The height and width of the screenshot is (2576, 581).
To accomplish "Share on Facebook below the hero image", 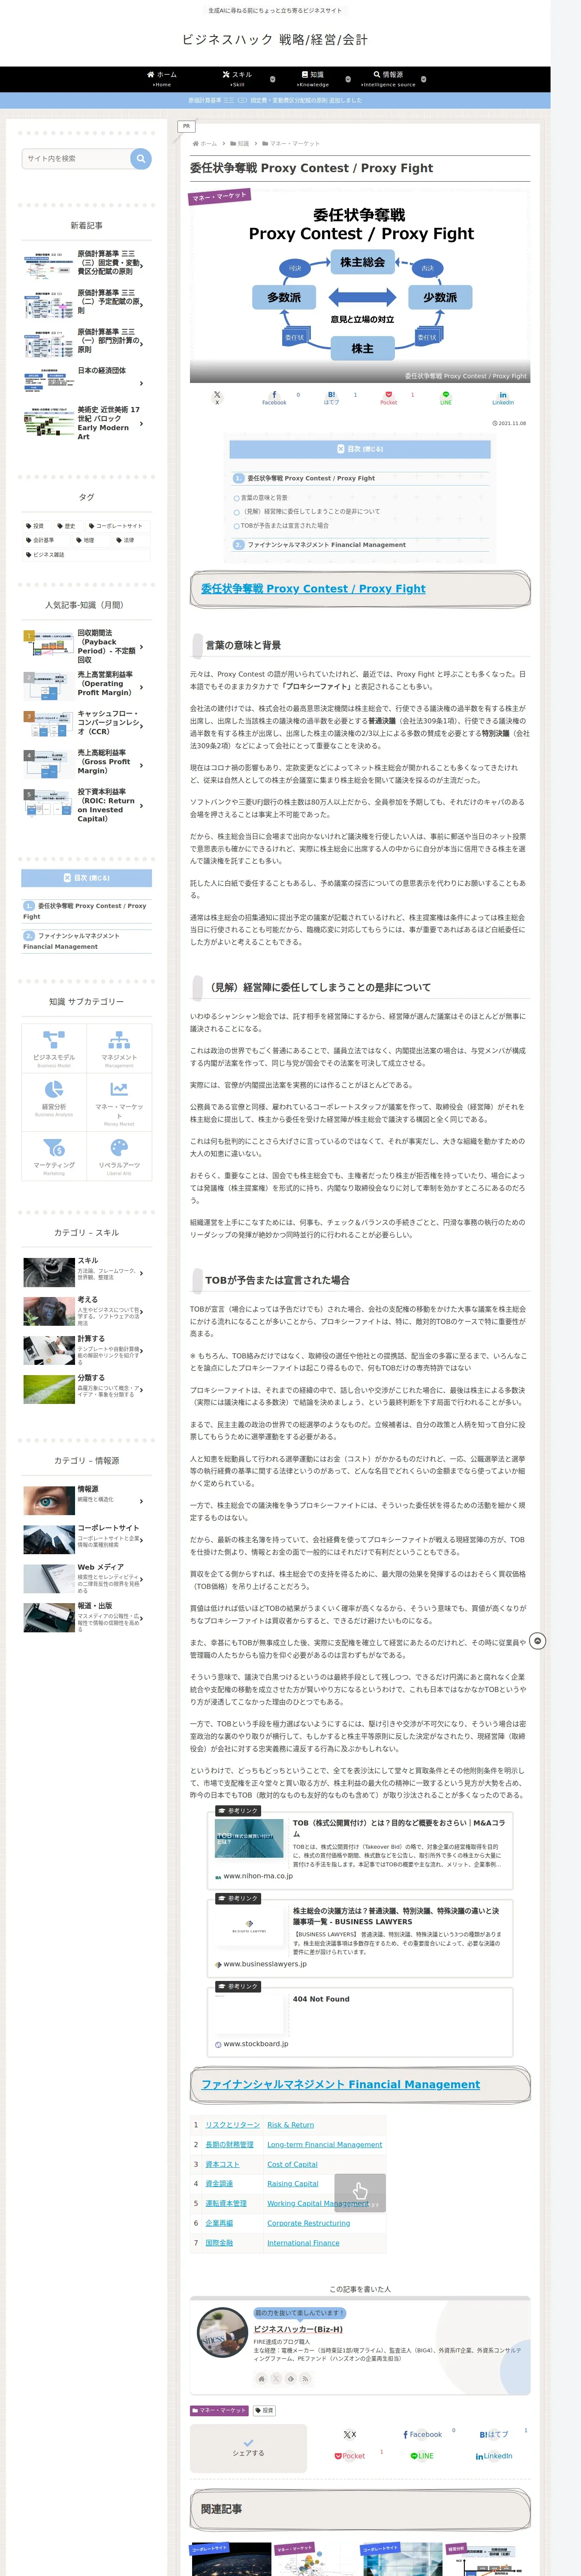I will click(x=274, y=397).
